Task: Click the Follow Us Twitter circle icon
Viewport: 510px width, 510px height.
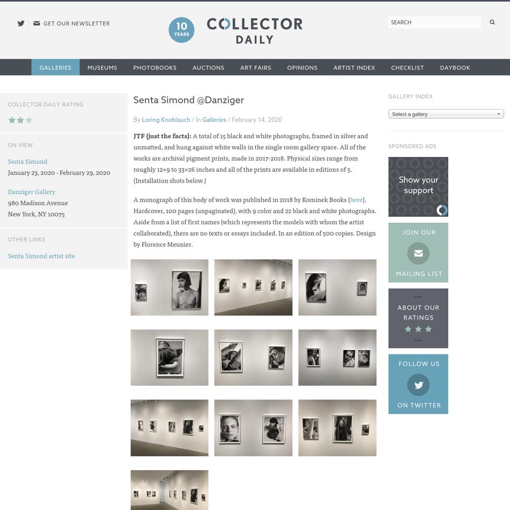Action: pyautogui.click(x=418, y=385)
